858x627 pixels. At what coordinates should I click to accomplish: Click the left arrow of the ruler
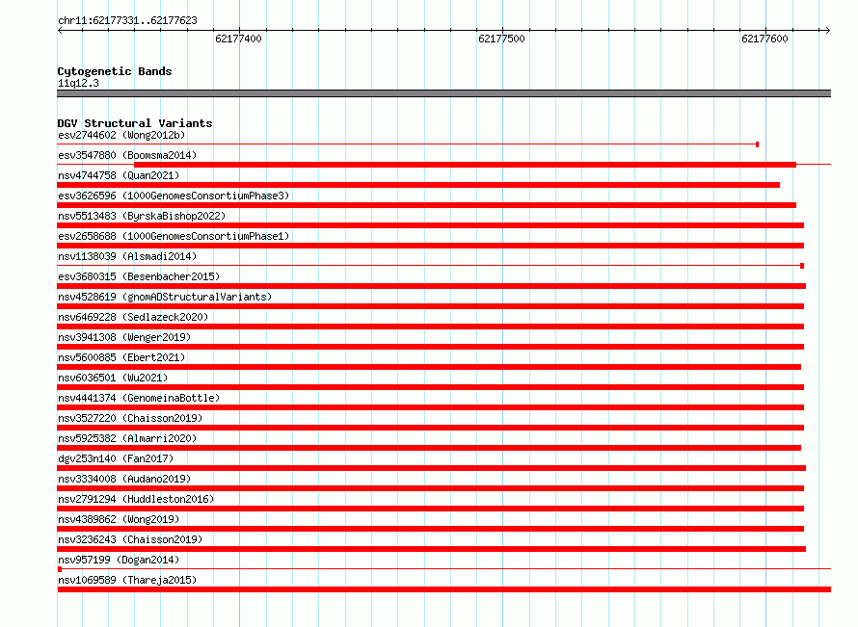pos(60,30)
